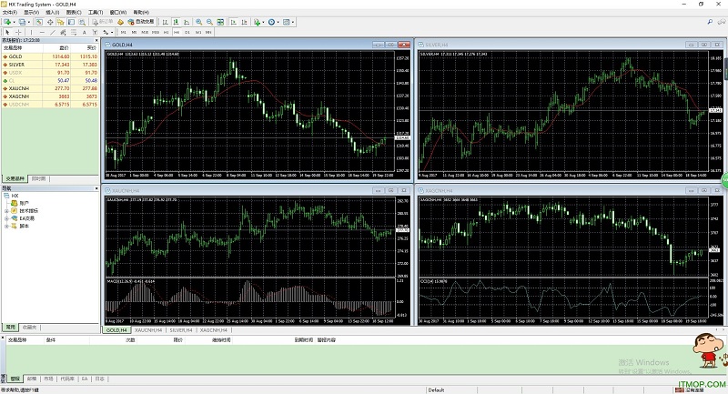Open the clock periodicity dropdown arrow
Image resolution: width=728 pixels, height=394 pixels.
[x=278, y=22]
